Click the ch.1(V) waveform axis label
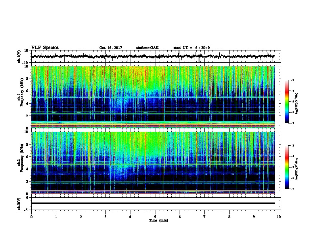 19,56
